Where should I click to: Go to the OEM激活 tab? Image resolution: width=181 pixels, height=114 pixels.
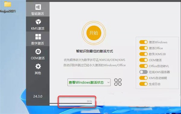coord(38,54)
